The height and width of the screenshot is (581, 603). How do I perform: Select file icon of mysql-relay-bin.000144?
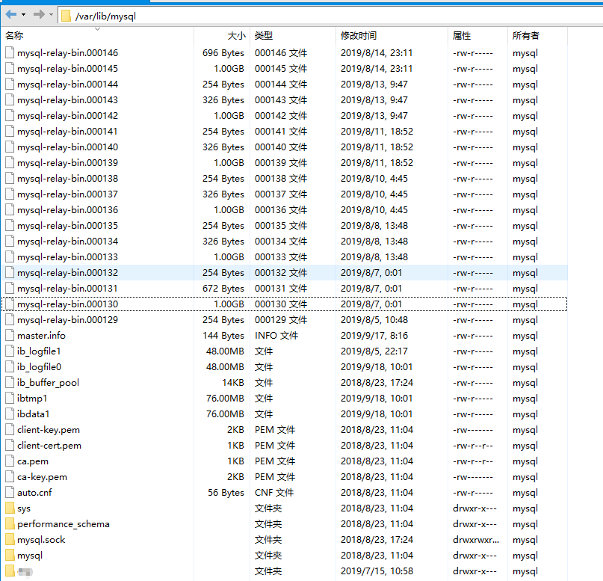pyautogui.click(x=10, y=84)
